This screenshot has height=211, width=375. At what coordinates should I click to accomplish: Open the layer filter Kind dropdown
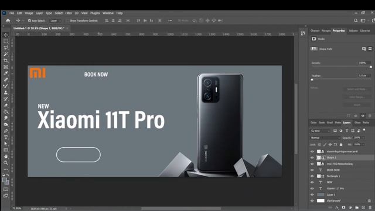(321, 131)
